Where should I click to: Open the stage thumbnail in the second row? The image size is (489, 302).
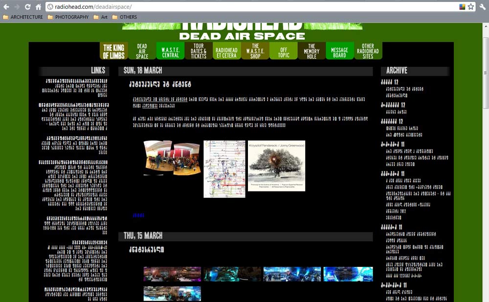(172, 294)
